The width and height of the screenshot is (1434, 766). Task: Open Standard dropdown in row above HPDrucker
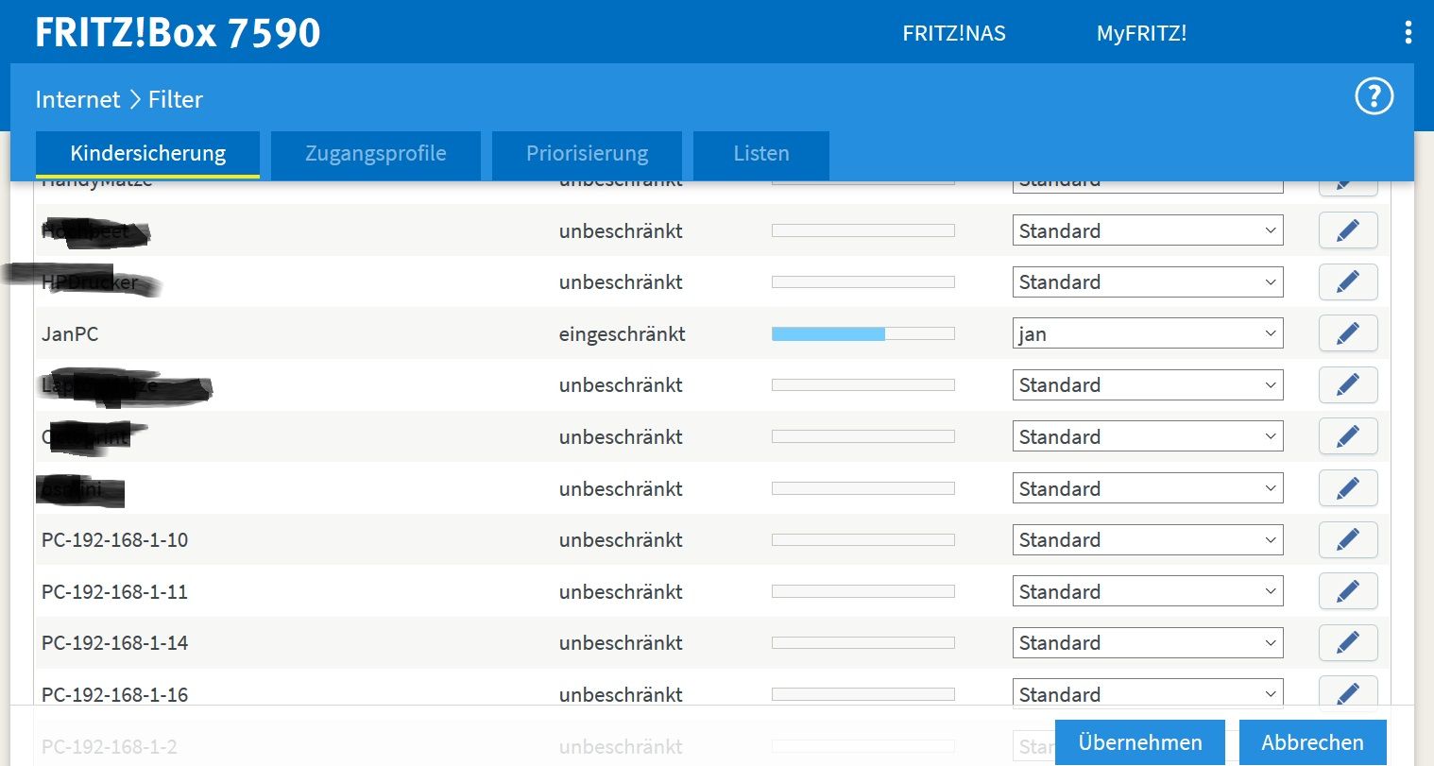pos(1148,230)
